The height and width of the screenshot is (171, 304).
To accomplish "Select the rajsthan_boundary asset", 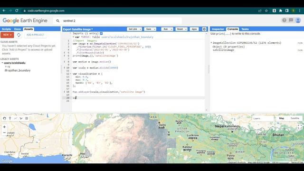I will [19, 71].
